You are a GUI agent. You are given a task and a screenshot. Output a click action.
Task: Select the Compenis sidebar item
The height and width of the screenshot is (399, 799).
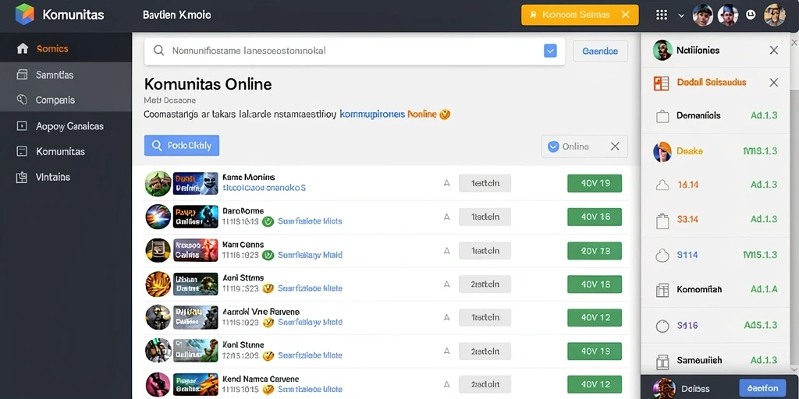(x=66, y=100)
